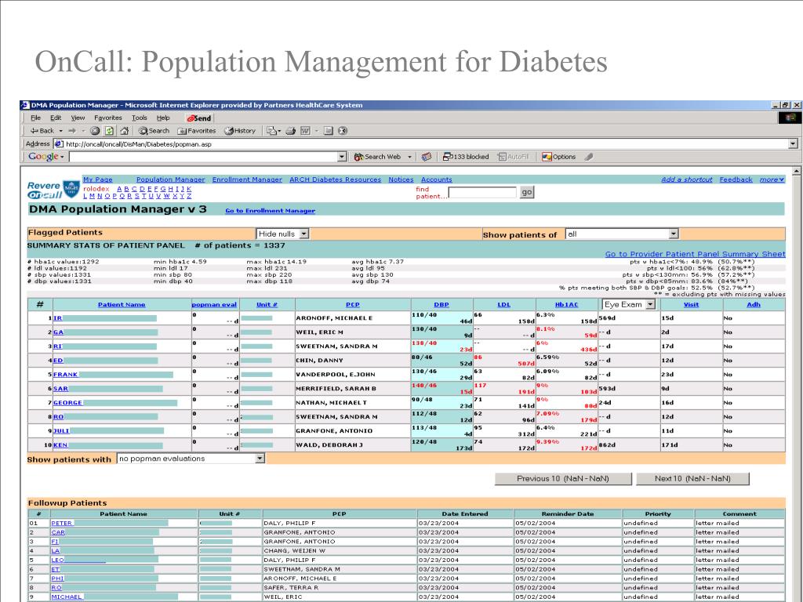Click the find patient input field
Screen dimensions: 803x602
482,193
